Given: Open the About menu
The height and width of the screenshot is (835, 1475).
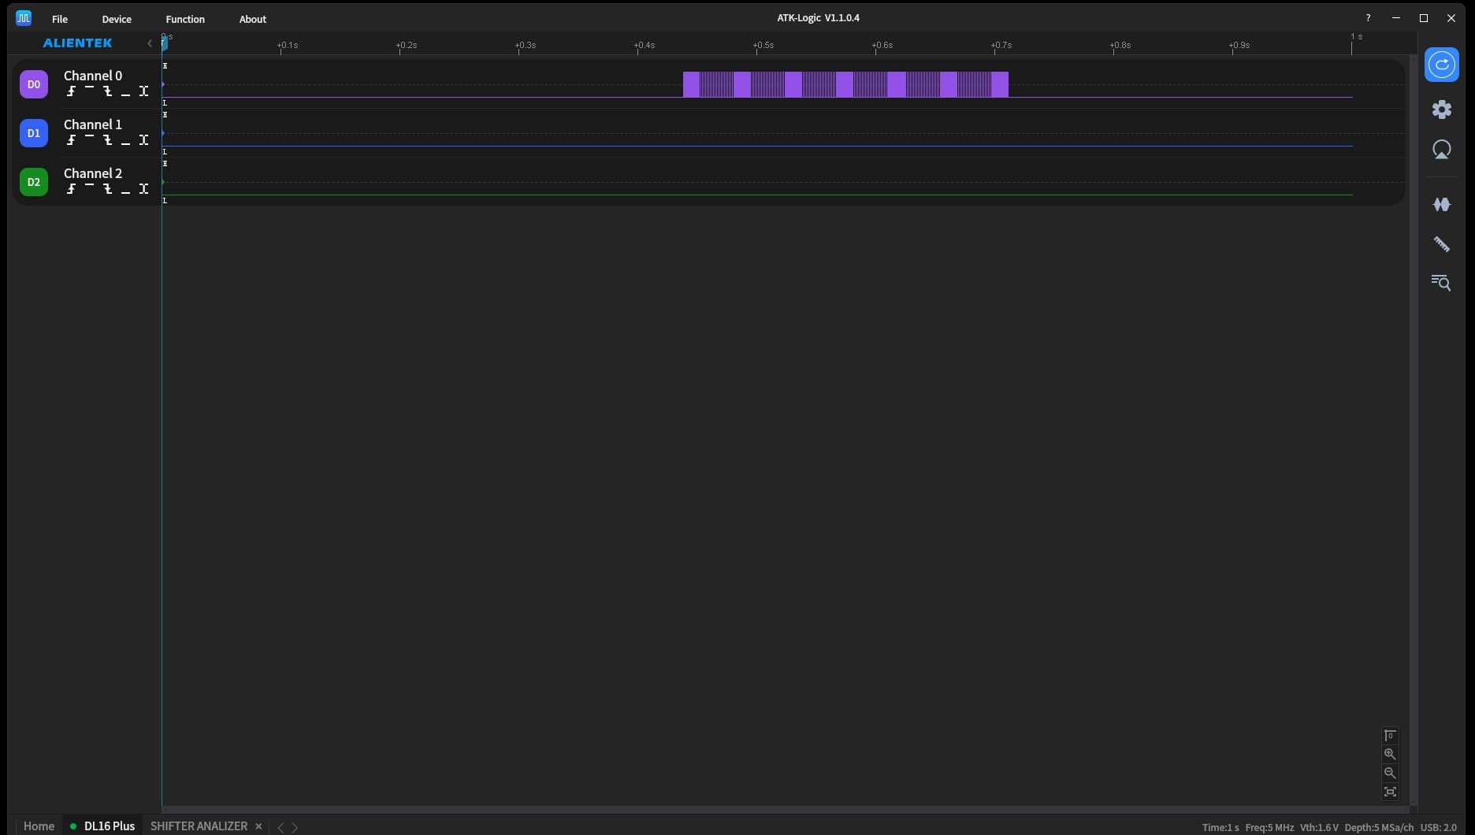Looking at the screenshot, I should (x=253, y=19).
